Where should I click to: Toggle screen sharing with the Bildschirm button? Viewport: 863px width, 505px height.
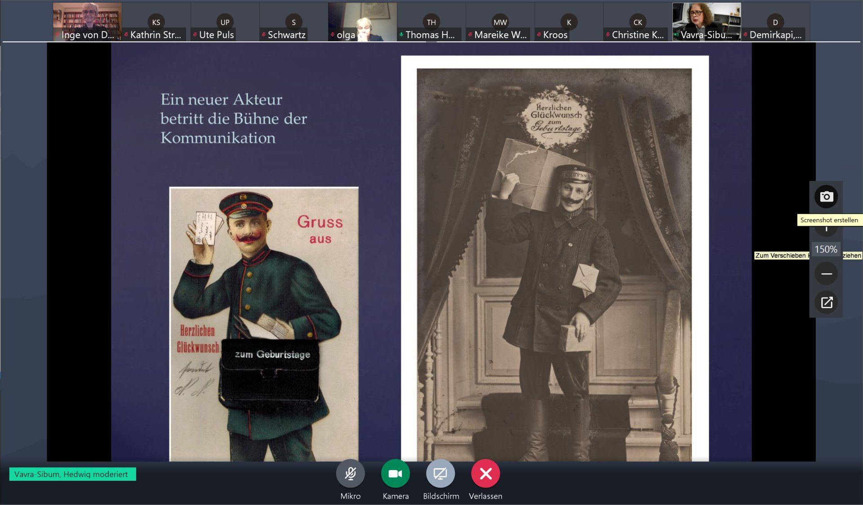coord(440,474)
